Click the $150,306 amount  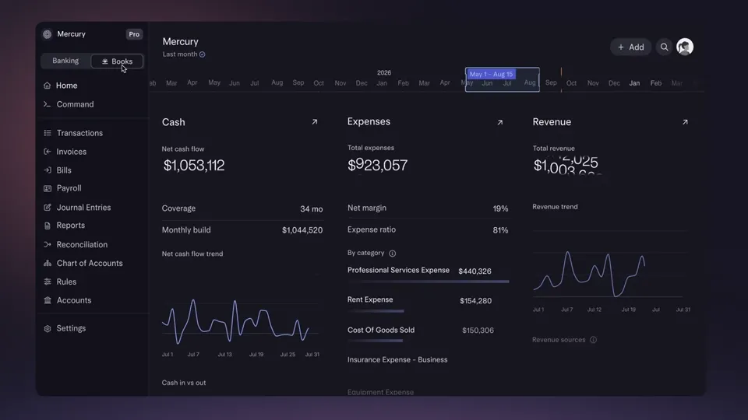tap(478, 330)
